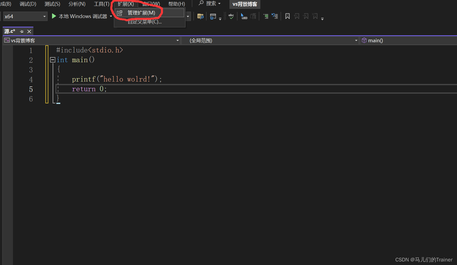The width and height of the screenshot is (457, 265).
Task: Click line number 1 in the gutter
Action: (x=31, y=50)
